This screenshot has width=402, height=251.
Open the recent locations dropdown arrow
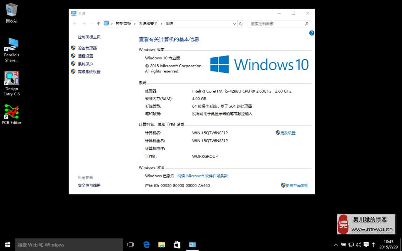coord(91,24)
